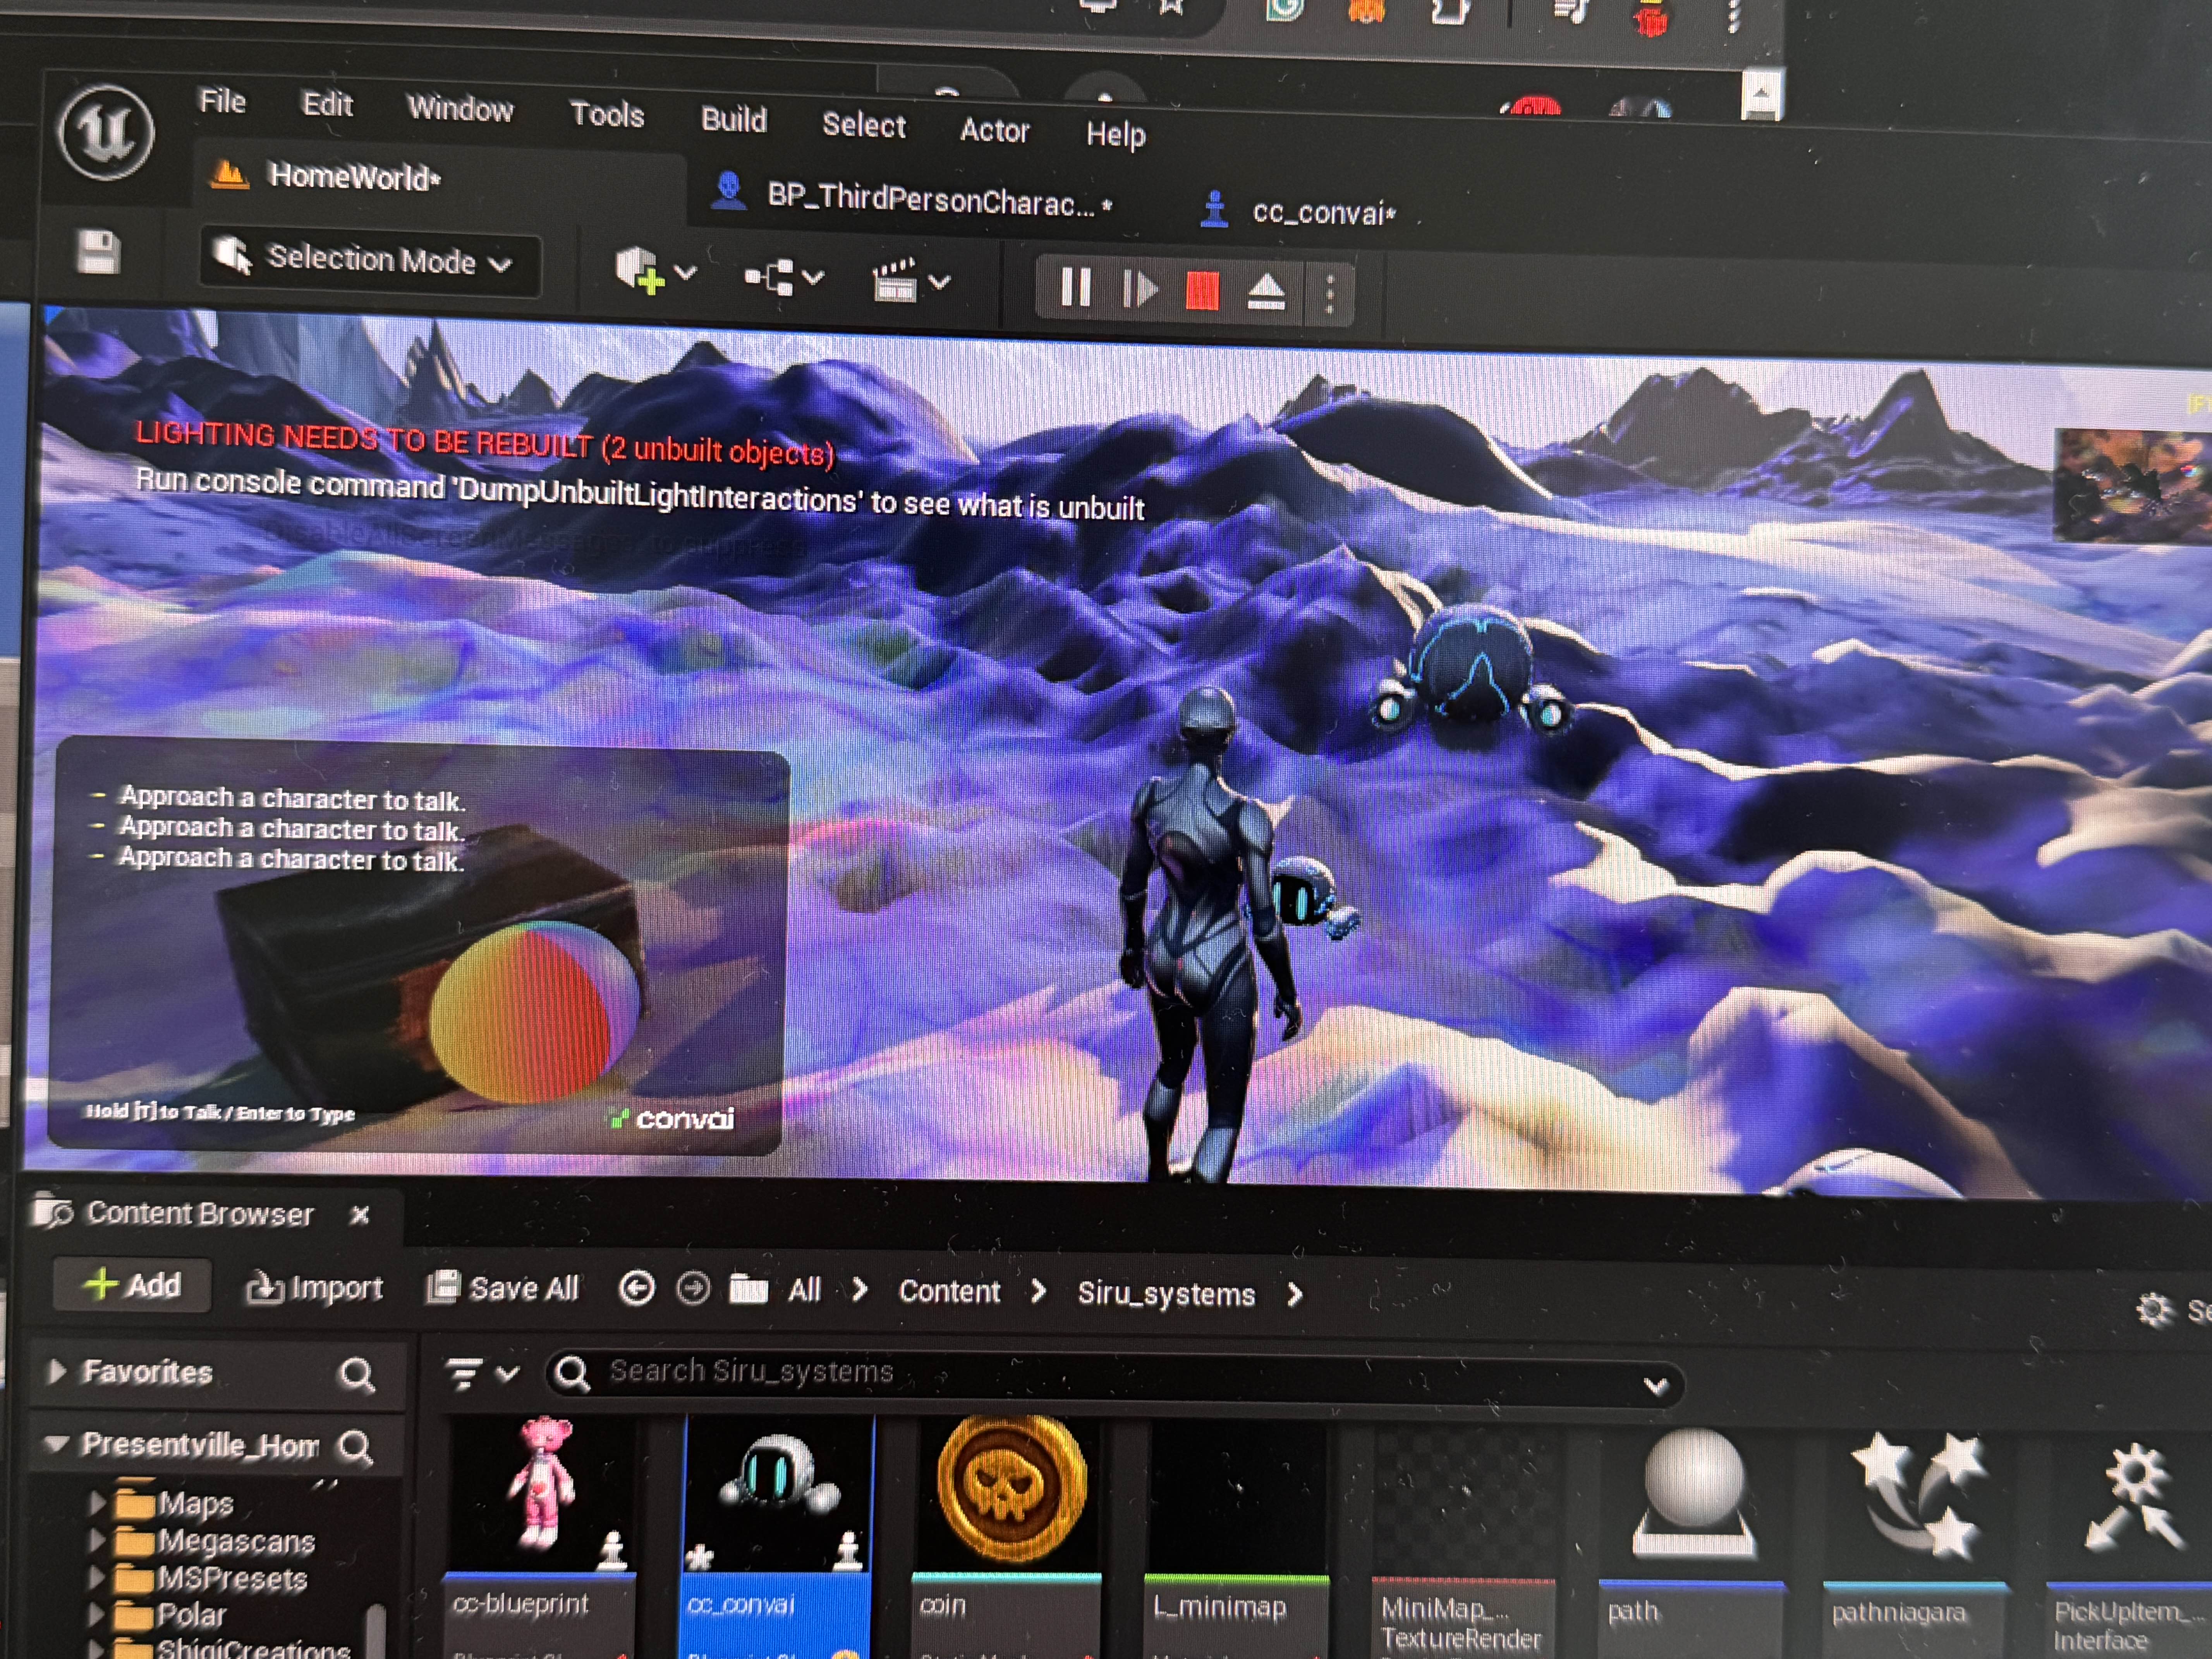Viewport: 2212px width, 1659px height.
Task: Select the MiniMap TextureRender asset
Action: [x=1464, y=1540]
